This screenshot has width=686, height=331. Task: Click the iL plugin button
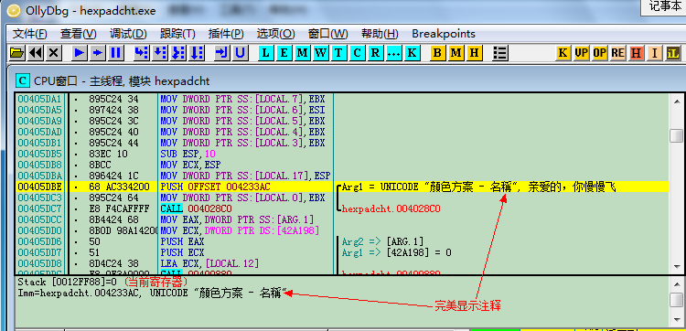click(x=673, y=53)
